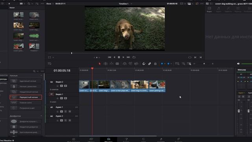Click the speaker volume icon
Screen dimensions: 252x142
239,64
